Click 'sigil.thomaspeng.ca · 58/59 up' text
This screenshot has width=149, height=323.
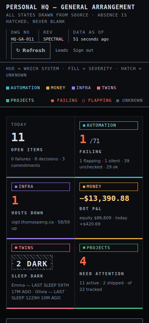point(41,225)
